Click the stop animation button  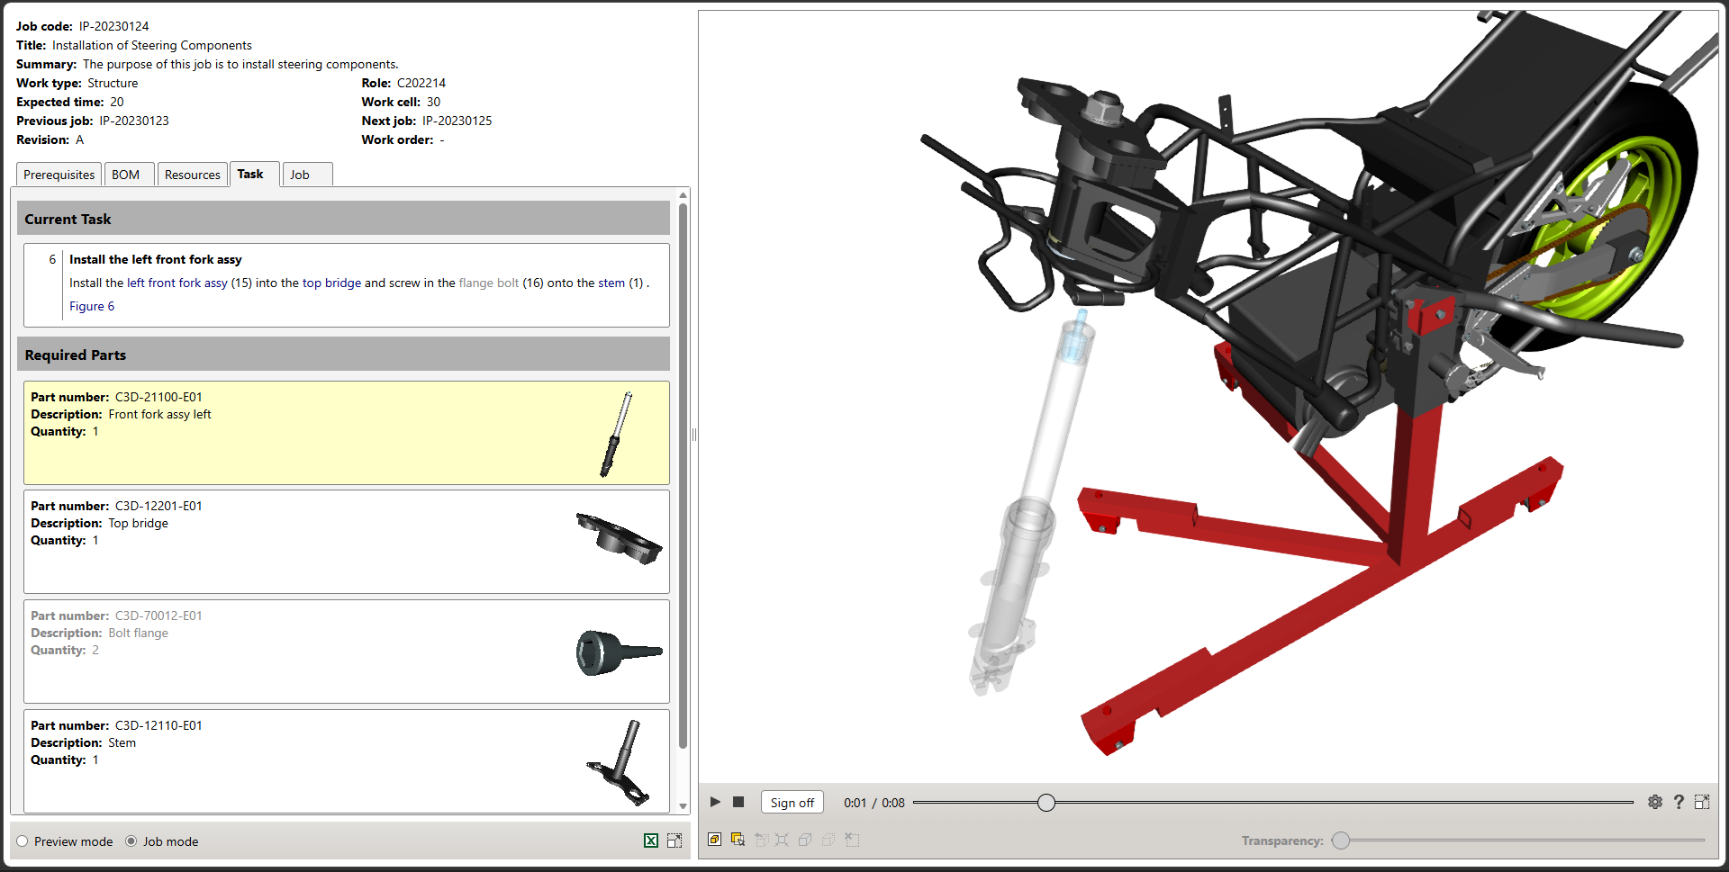738,802
